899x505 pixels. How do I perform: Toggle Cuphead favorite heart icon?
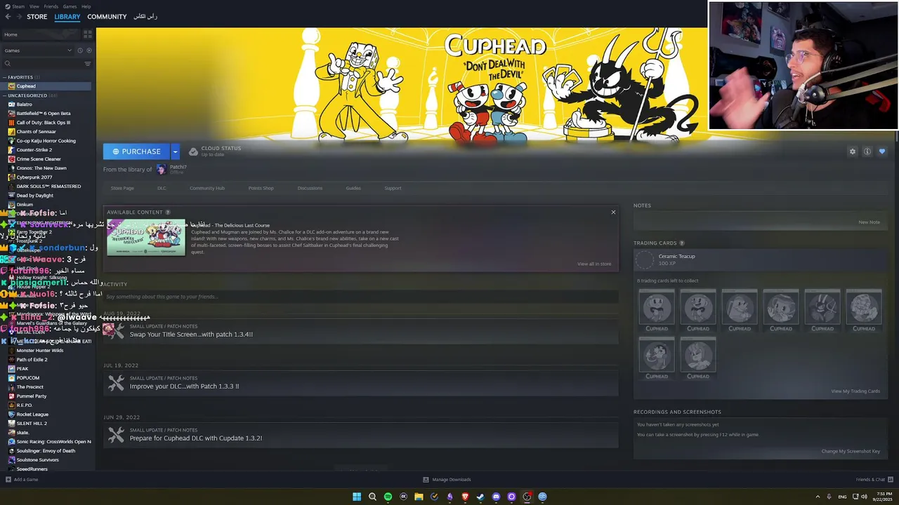tap(882, 151)
